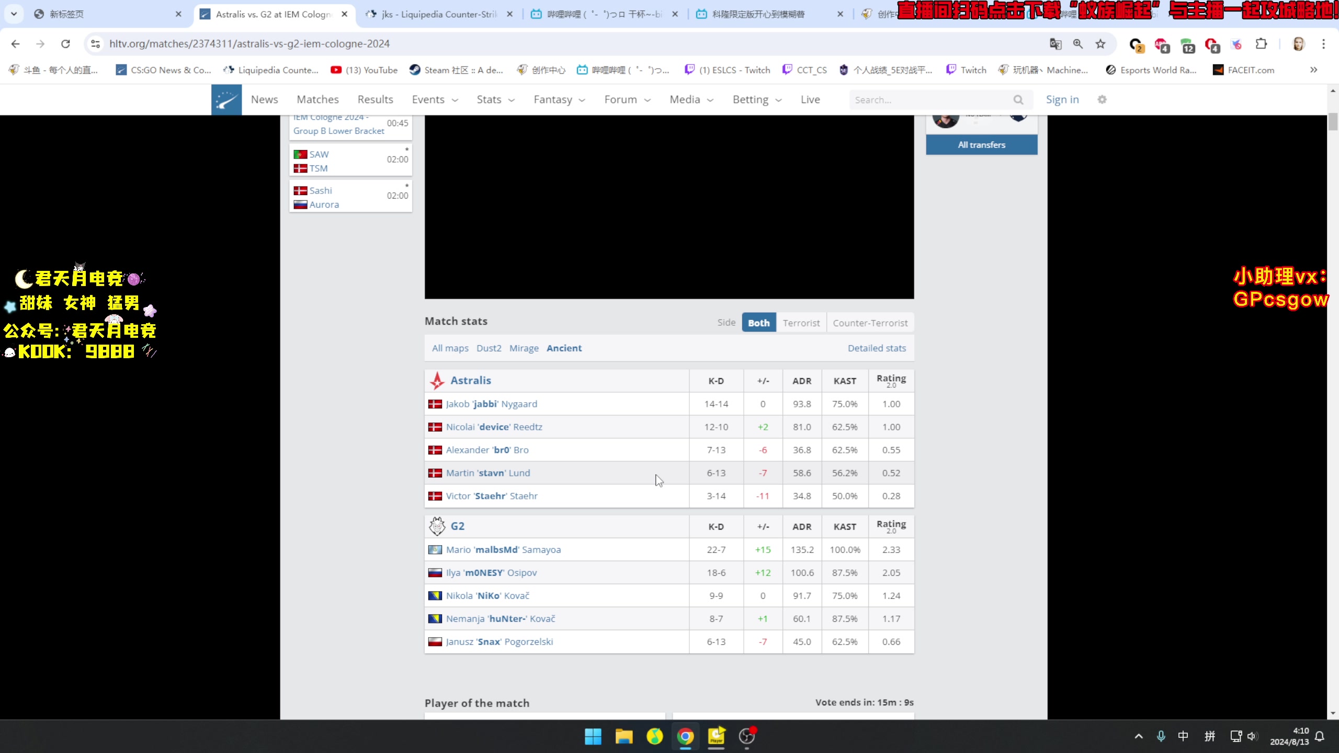Open the Google Translate page icon
This screenshot has height=753, width=1339.
1056,44
